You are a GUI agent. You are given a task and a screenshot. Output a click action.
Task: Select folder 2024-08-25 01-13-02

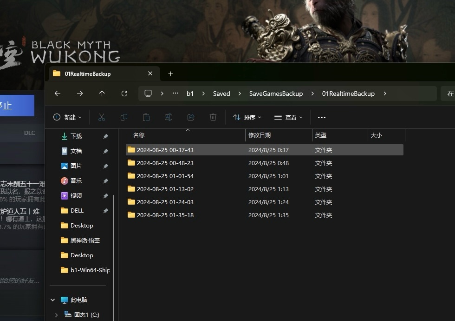pos(264,189)
